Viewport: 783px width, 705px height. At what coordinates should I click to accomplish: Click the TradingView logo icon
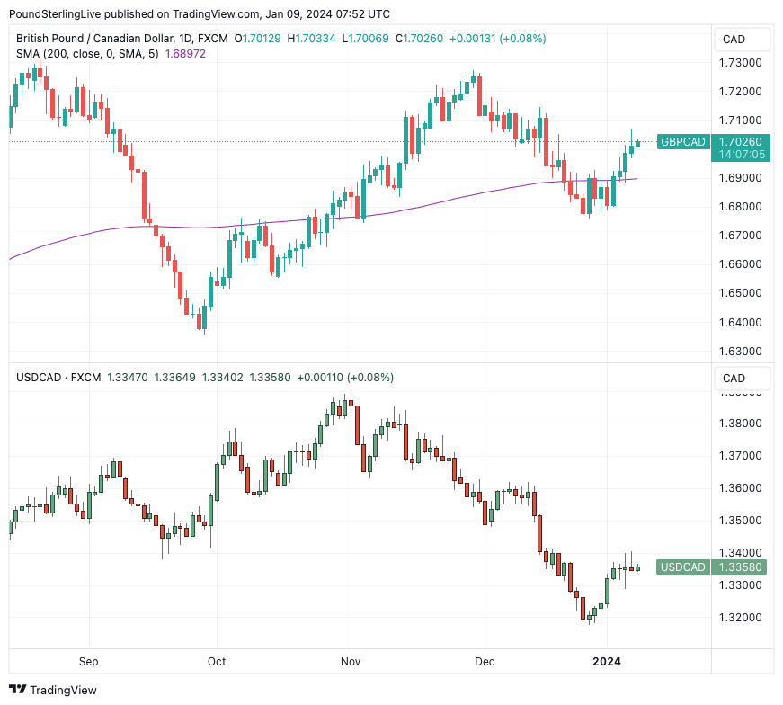(x=18, y=690)
